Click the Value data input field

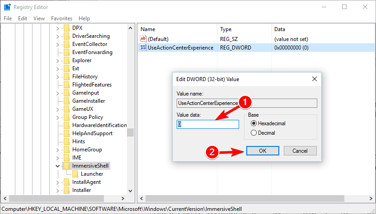coord(208,124)
